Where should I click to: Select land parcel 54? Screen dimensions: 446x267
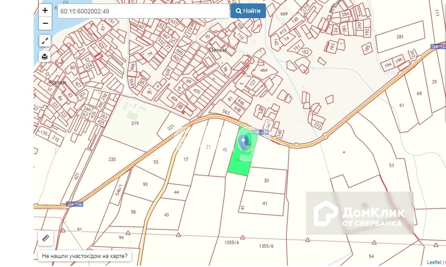point(371,256)
